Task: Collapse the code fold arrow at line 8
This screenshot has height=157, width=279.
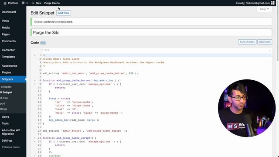Action: (x=35, y=80)
